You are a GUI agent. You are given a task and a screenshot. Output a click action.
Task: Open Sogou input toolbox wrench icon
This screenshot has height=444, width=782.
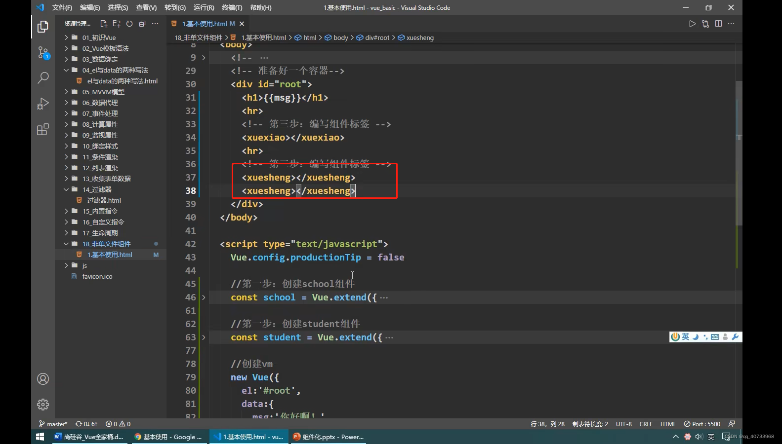(735, 337)
